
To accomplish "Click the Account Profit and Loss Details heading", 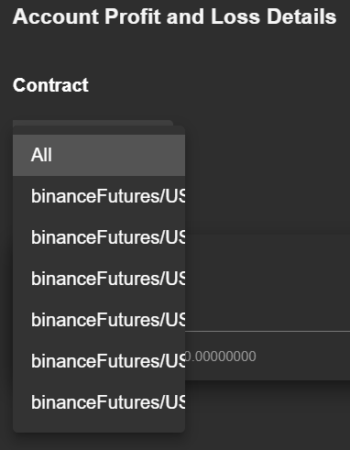I will [175, 16].
